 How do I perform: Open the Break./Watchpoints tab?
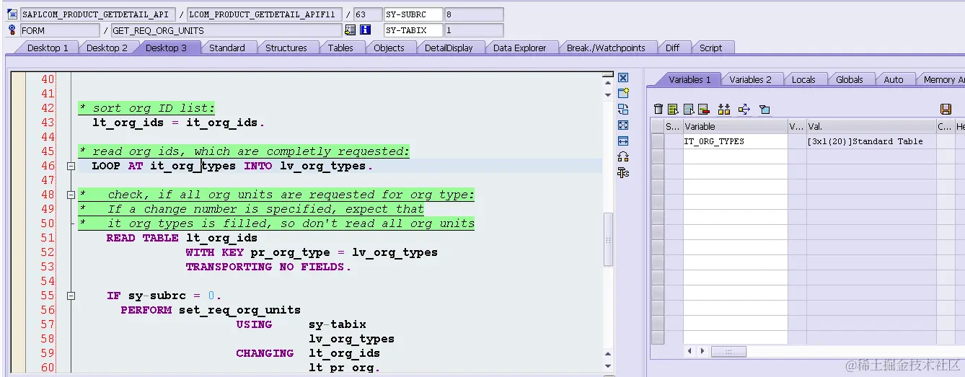(x=606, y=48)
